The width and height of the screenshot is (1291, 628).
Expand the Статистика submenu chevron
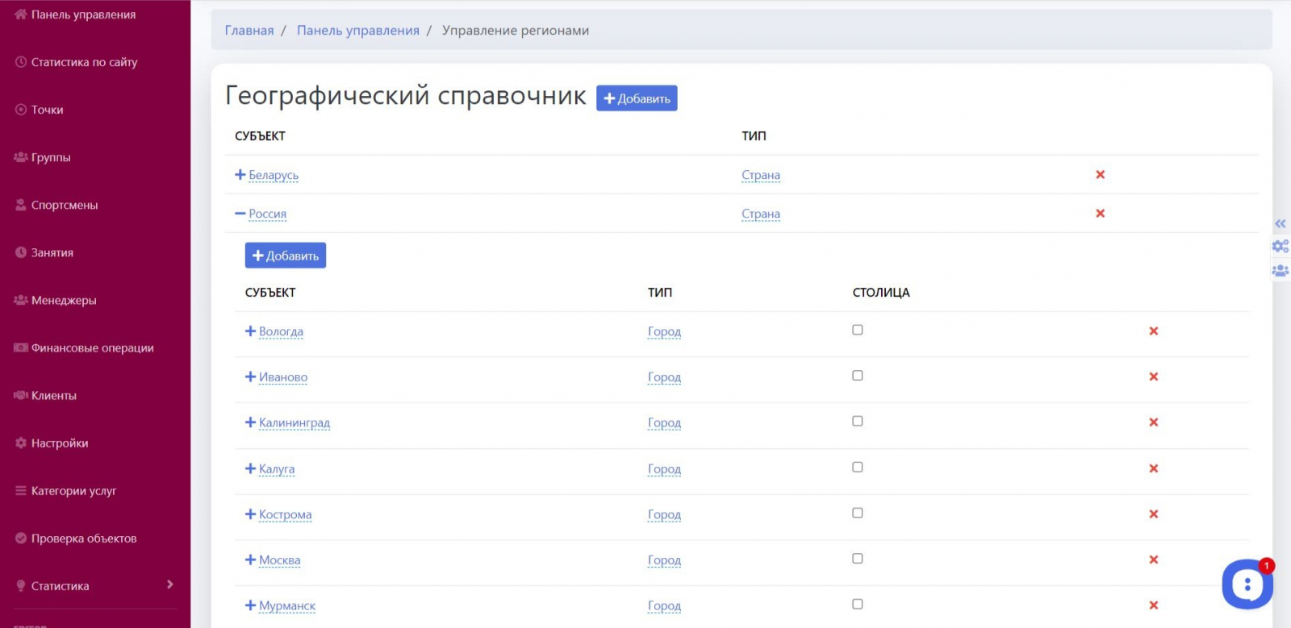(x=169, y=584)
